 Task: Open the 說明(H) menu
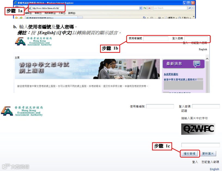coord(72,13)
